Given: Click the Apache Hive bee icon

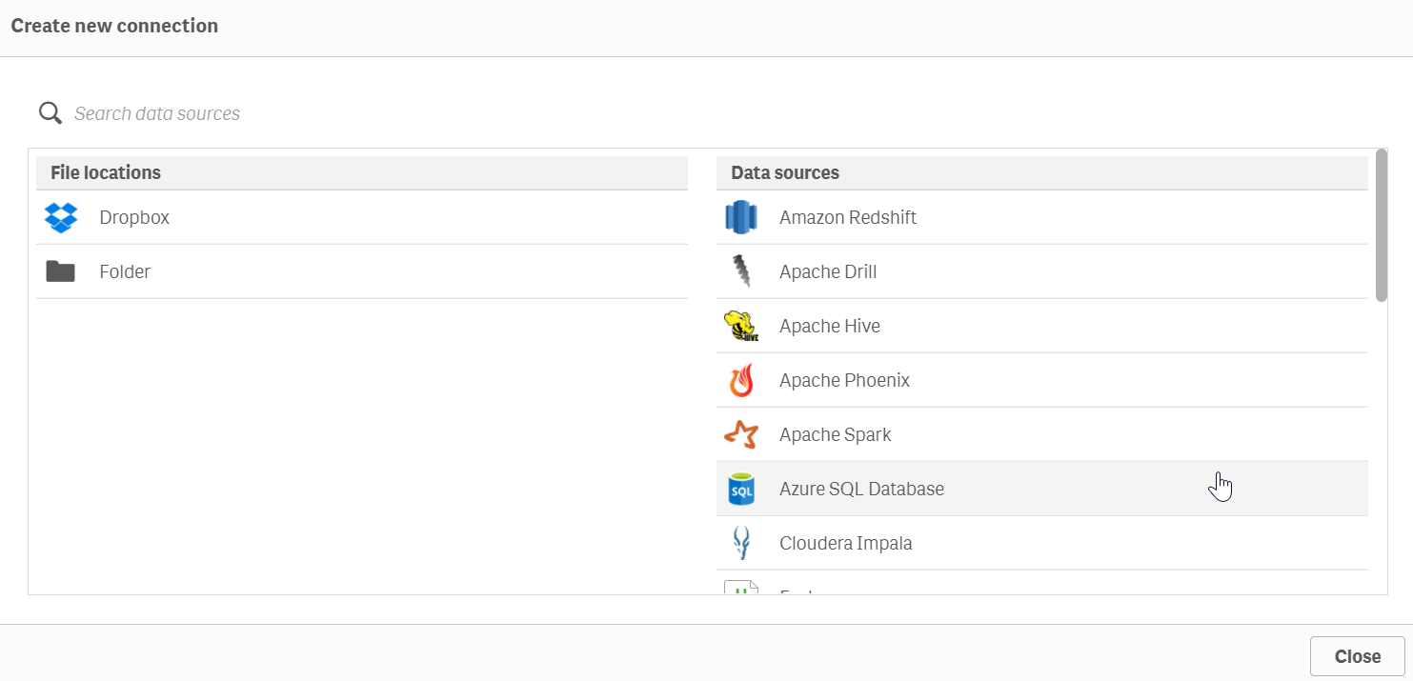Looking at the screenshot, I should pos(740,326).
